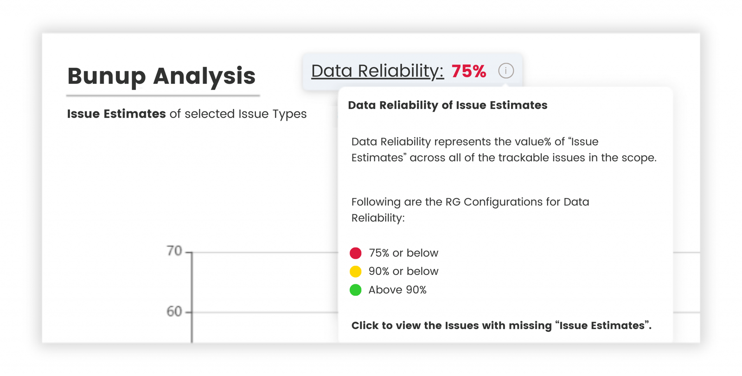Click the 60 gridline right of tooltip
Screen dimensions: 742x376
[686, 312]
